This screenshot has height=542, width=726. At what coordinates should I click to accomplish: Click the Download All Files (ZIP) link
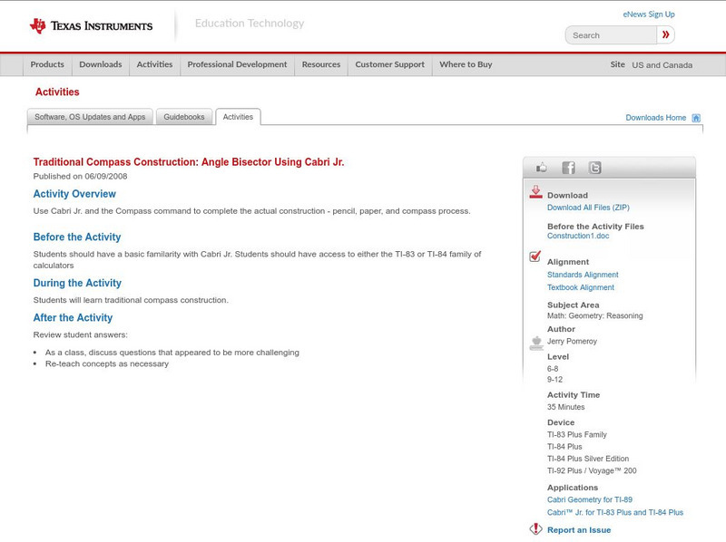(x=594, y=208)
